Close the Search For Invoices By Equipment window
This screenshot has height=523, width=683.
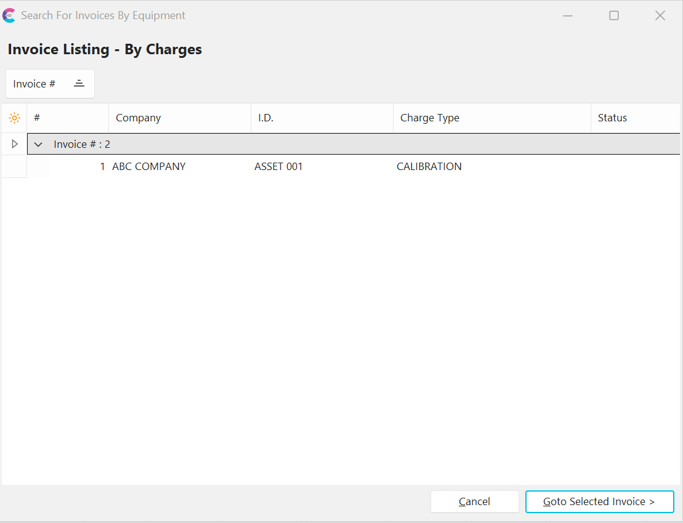(660, 15)
